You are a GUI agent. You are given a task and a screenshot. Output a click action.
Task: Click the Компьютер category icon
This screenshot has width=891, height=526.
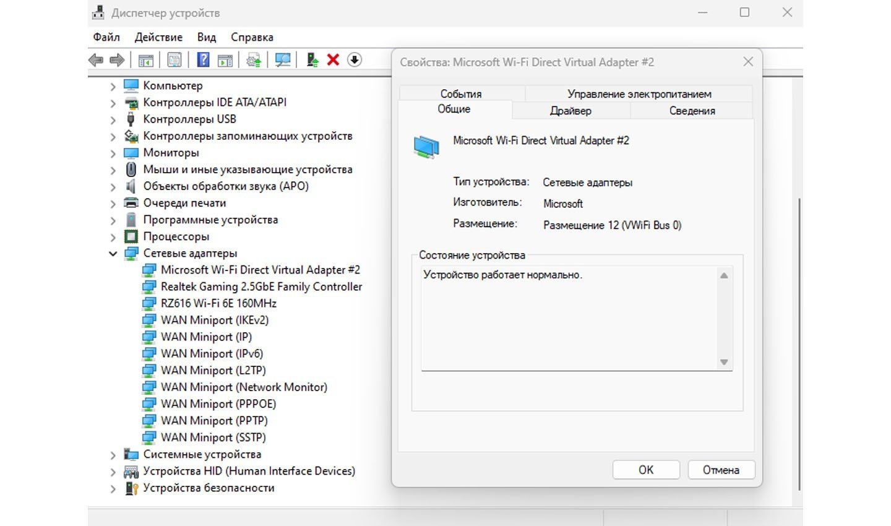[131, 85]
